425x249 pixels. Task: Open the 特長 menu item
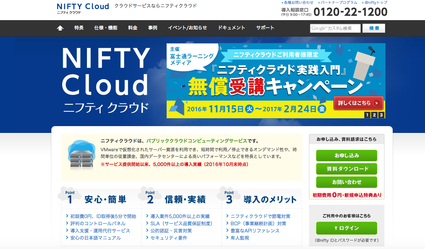79,28
